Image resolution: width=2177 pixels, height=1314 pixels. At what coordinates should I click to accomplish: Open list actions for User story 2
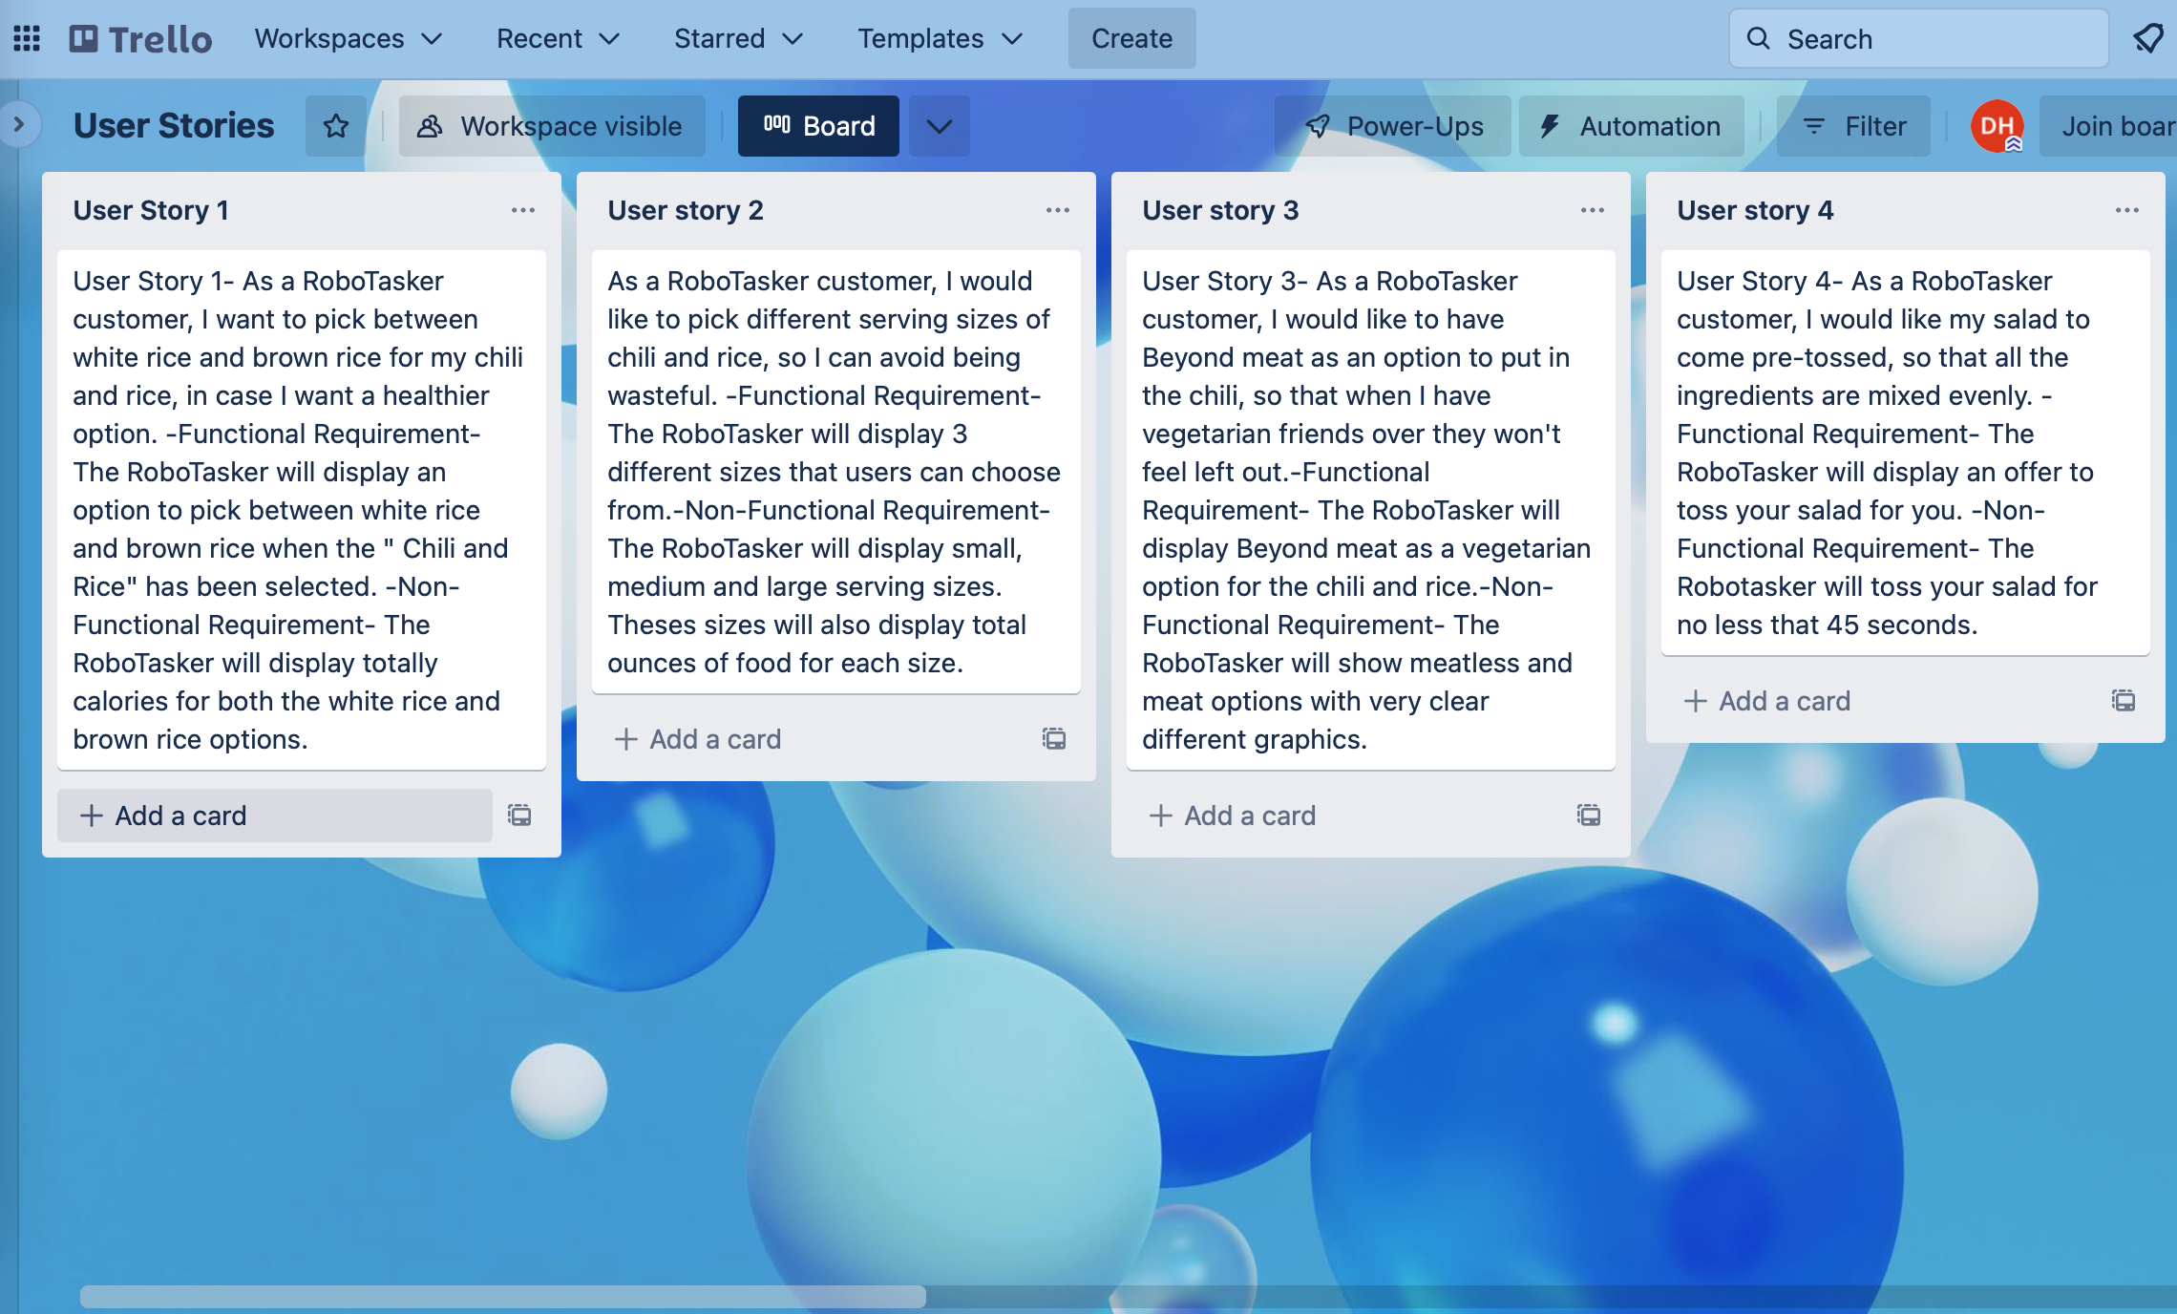click(1057, 210)
